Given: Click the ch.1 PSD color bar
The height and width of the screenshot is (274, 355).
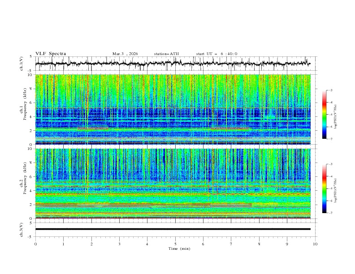Looking at the screenshot, I should coord(325,115).
